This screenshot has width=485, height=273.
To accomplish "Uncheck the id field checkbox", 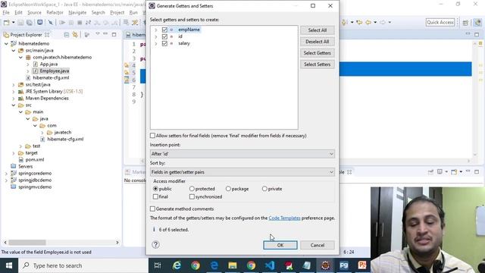I will (x=164, y=36).
